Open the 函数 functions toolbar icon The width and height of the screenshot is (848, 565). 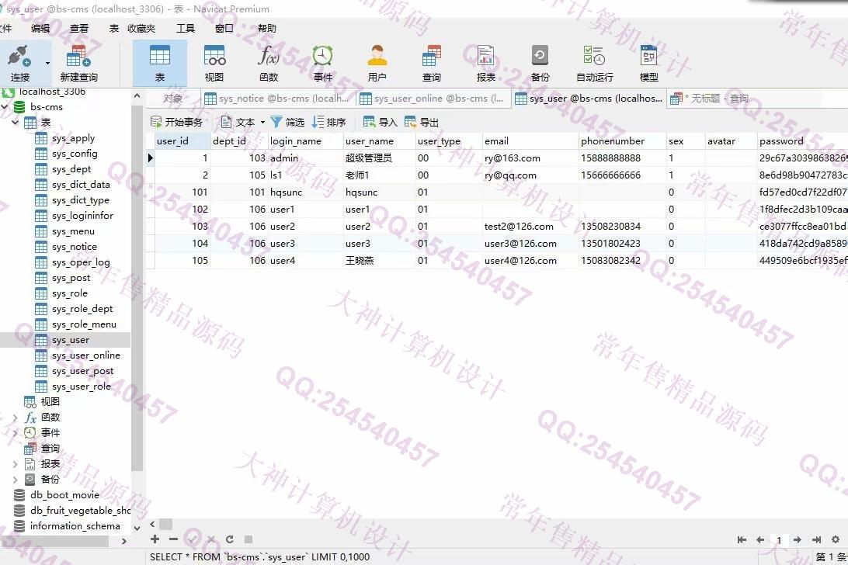click(269, 64)
